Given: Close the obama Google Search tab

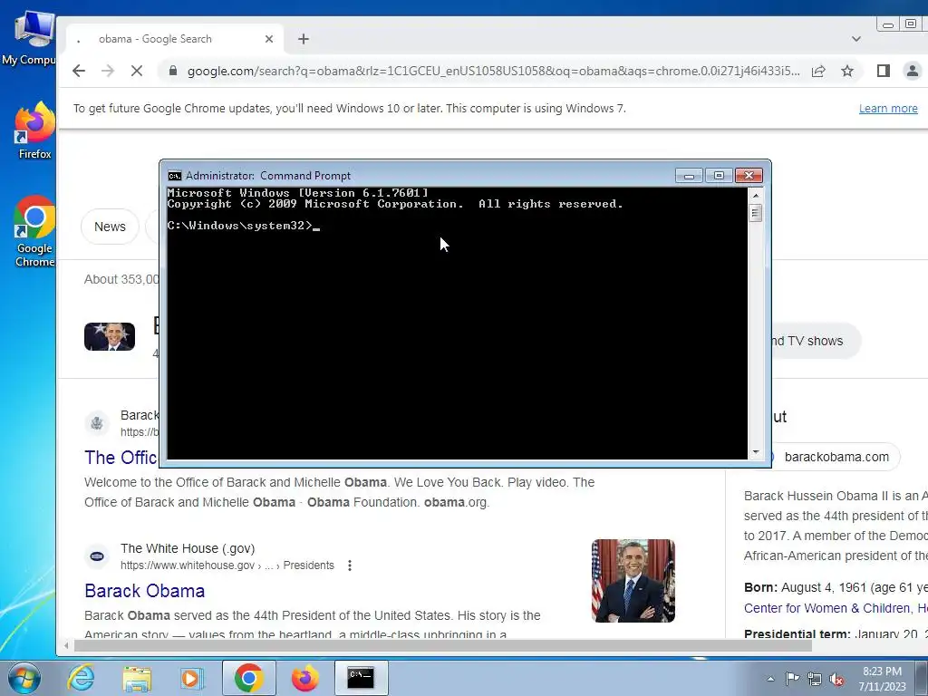Looking at the screenshot, I should [269, 39].
